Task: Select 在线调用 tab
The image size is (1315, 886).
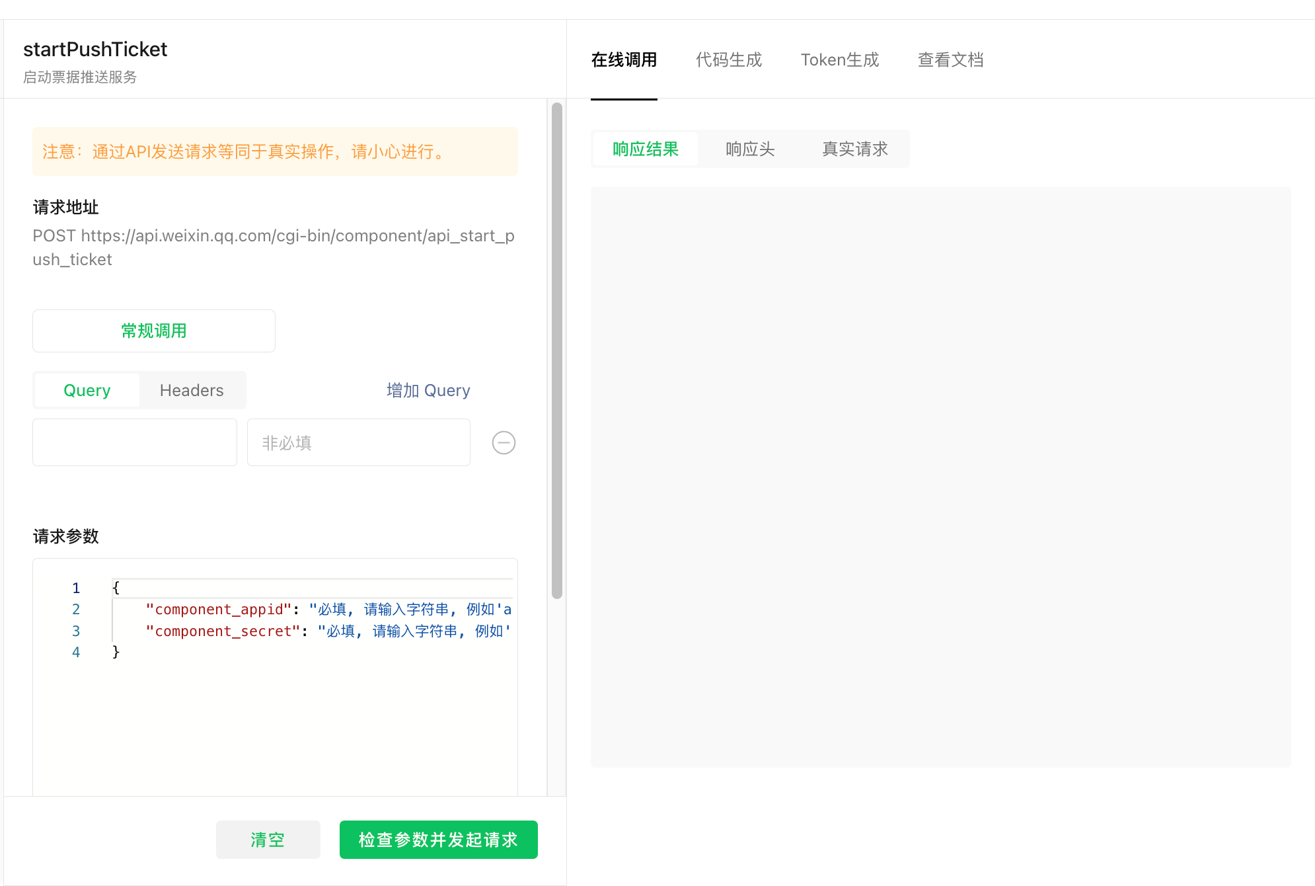Action: click(624, 60)
